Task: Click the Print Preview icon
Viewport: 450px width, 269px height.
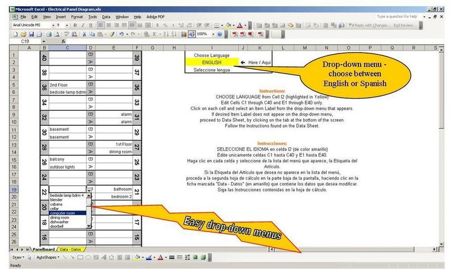Action: coord(57,34)
